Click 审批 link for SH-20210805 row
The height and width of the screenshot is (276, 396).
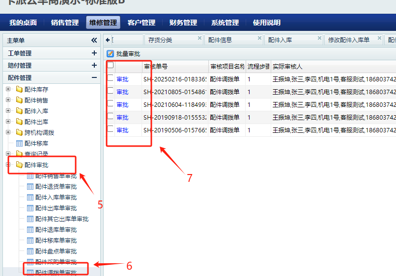click(122, 92)
